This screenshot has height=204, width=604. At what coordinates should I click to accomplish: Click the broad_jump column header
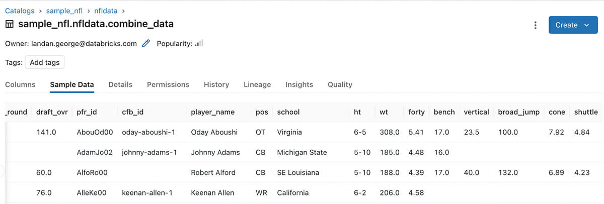[x=519, y=112]
